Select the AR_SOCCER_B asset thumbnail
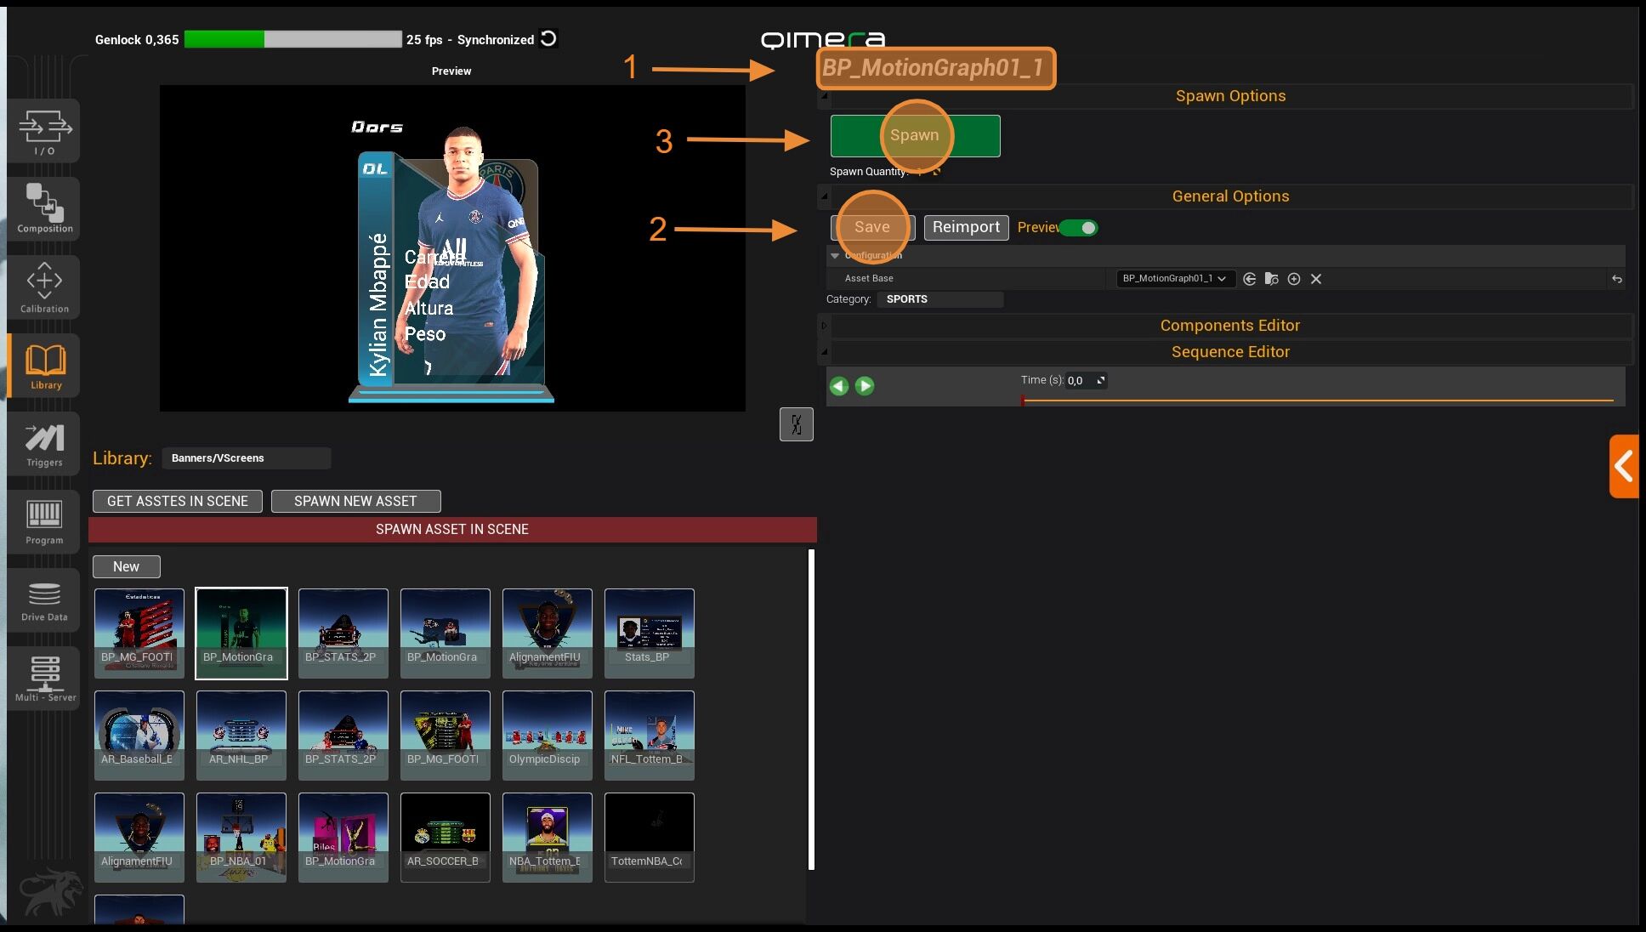This screenshot has width=1646, height=932. pos(445,837)
